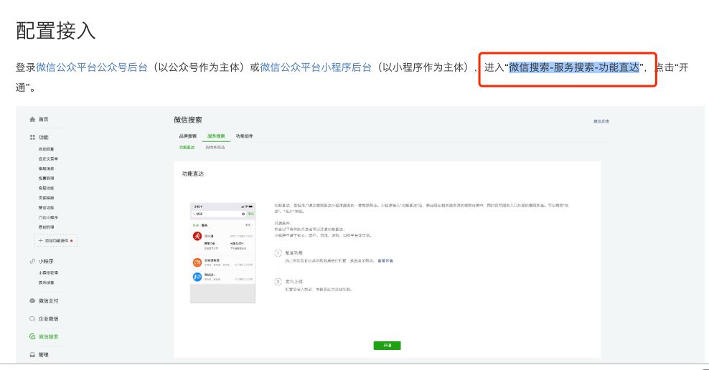Open the blue link in step 1

click(x=385, y=261)
